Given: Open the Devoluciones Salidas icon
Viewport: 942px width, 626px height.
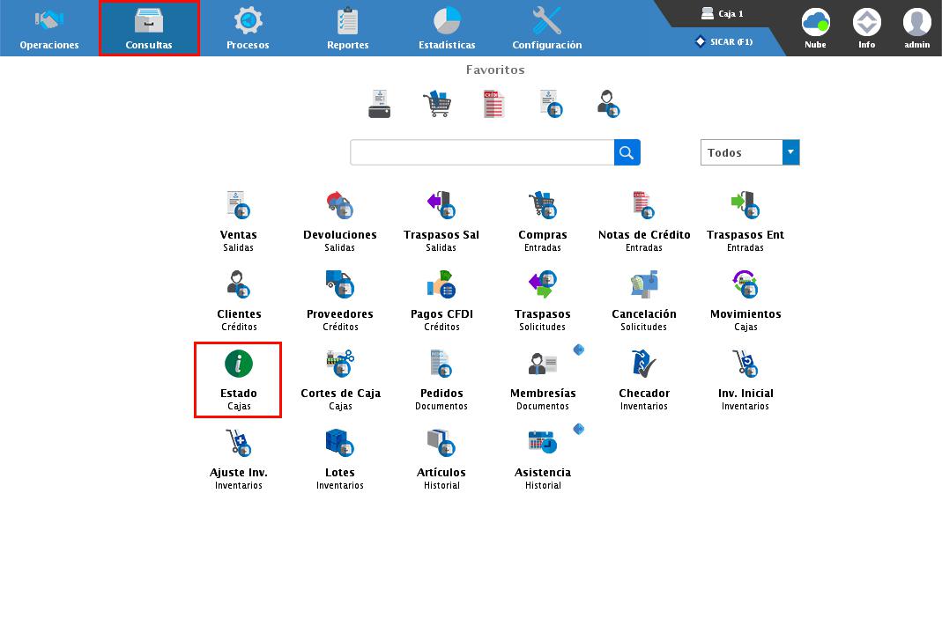Looking at the screenshot, I should click(x=339, y=205).
